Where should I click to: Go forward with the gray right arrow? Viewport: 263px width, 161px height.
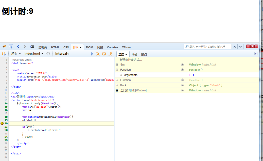(25, 47)
